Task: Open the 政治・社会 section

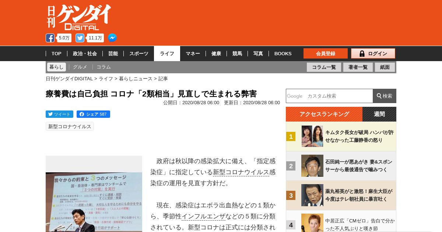Action: pyautogui.click(x=85, y=53)
